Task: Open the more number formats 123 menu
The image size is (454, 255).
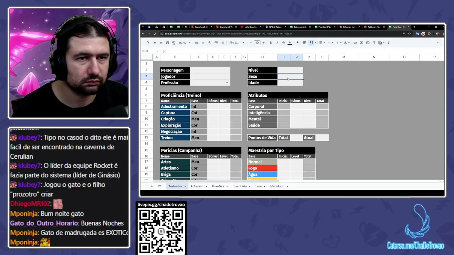Action: click(x=222, y=43)
